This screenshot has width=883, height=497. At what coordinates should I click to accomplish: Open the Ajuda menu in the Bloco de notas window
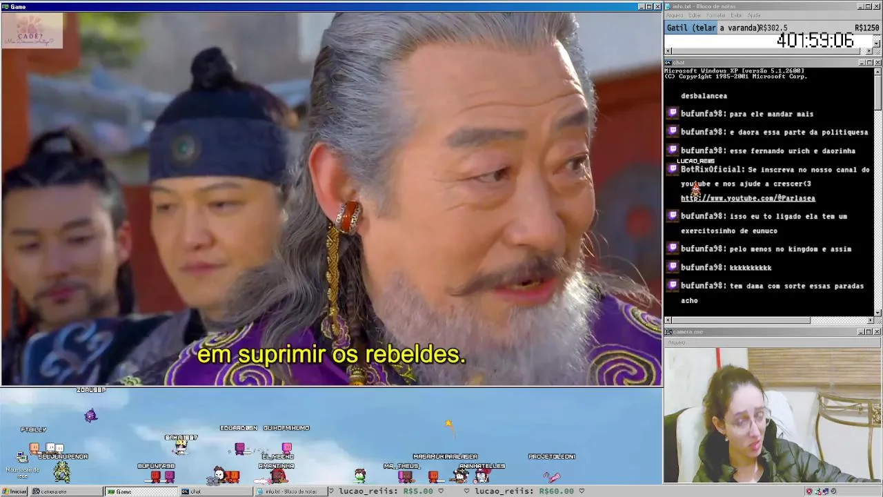coord(754,15)
